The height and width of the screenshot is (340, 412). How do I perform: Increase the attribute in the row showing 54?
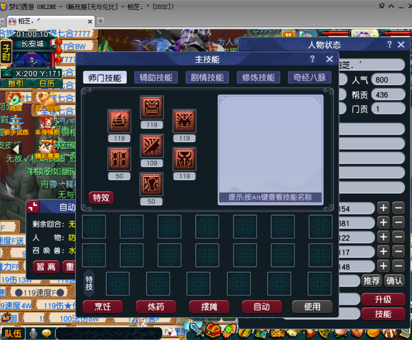383,208
